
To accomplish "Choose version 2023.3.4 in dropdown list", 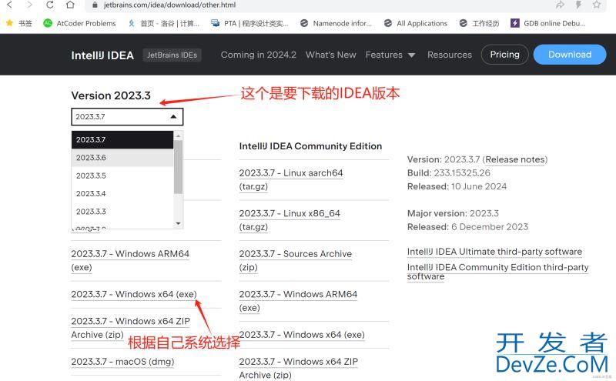I will [91, 193].
